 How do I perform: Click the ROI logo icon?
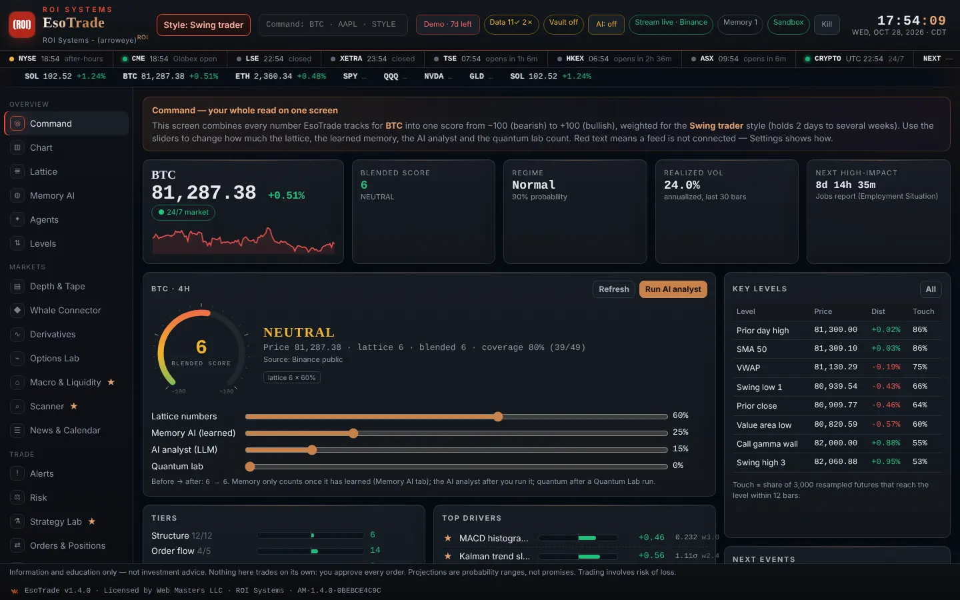point(22,25)
